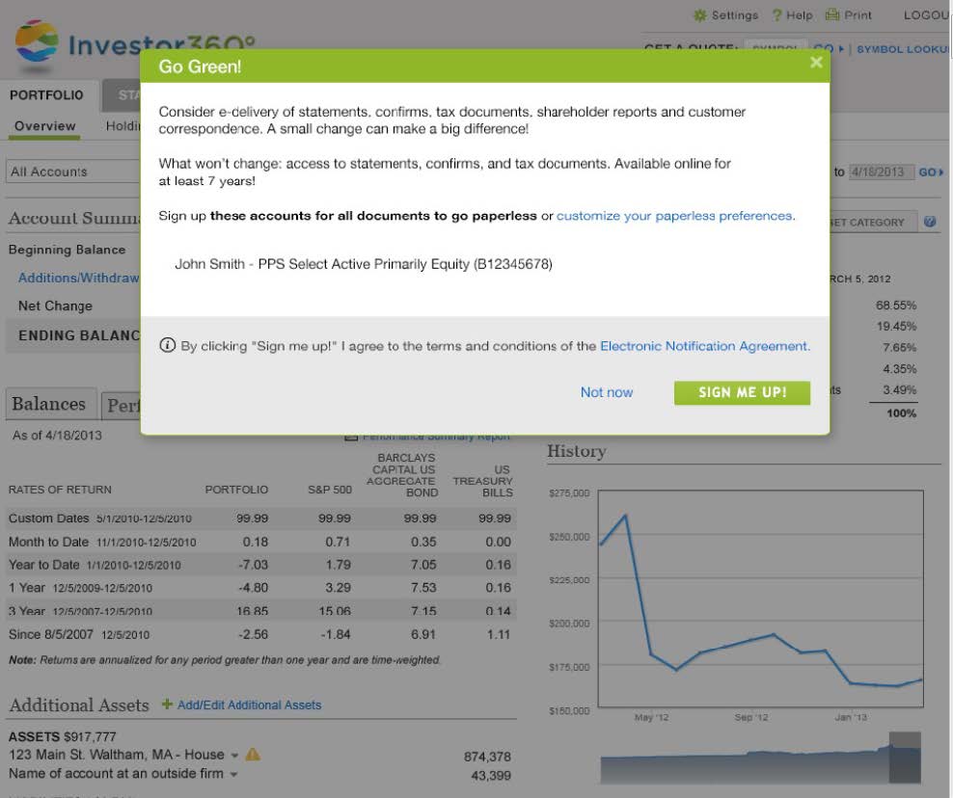This screenshot has height=798, width=953.
Task: Click the help icon beside Asset Category
Action: tap(930, 222)
